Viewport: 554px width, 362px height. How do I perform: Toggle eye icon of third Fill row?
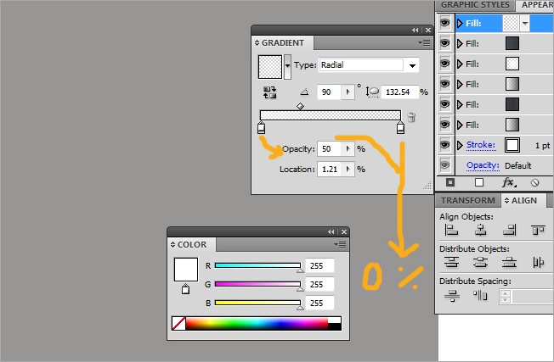point(445,64)
